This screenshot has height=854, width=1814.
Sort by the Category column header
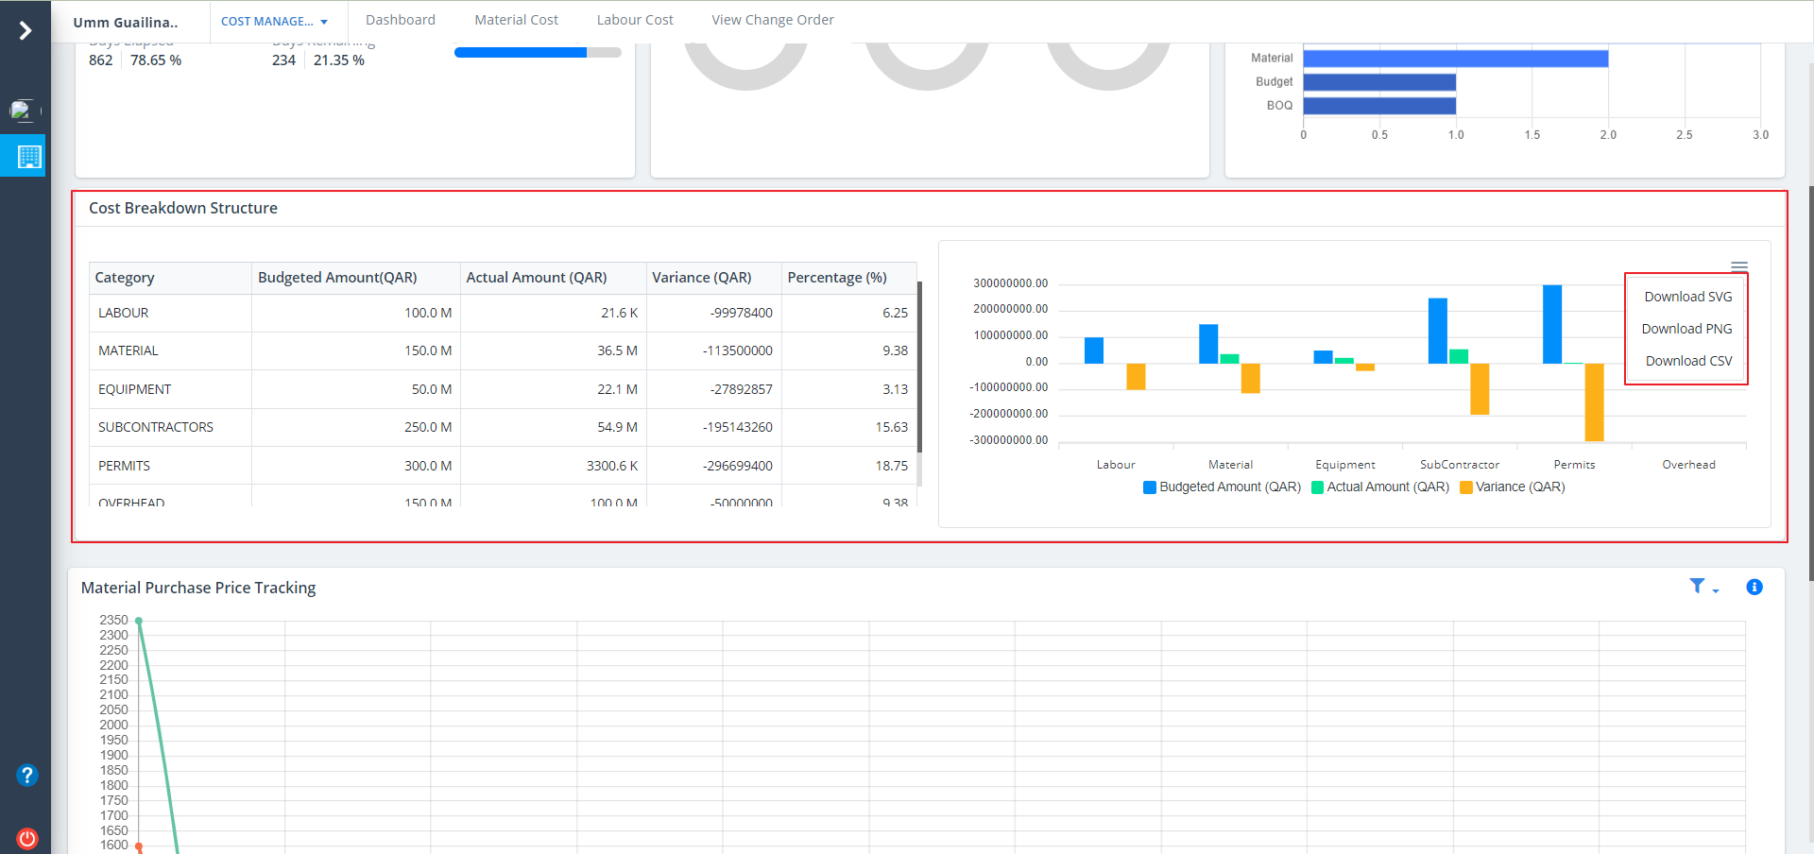tap(125, 278)
